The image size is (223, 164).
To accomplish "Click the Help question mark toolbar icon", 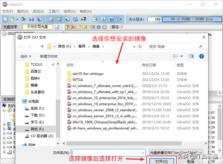I will tap(111, 19).
